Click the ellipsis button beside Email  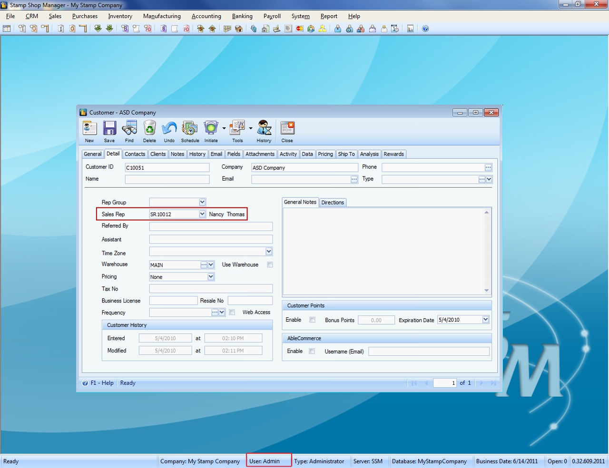[x=354, y=179]
